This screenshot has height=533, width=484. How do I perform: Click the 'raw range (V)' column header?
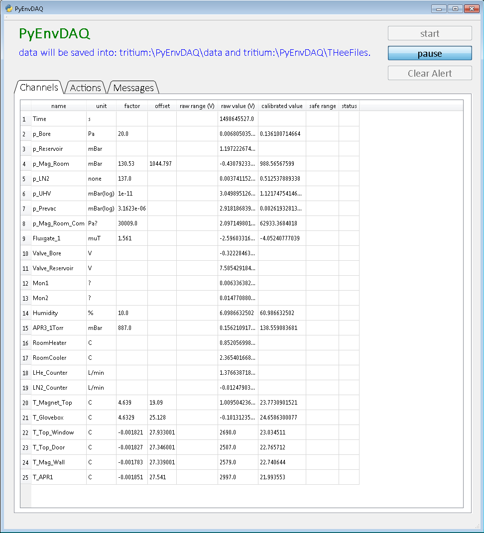tap(197, 106)
